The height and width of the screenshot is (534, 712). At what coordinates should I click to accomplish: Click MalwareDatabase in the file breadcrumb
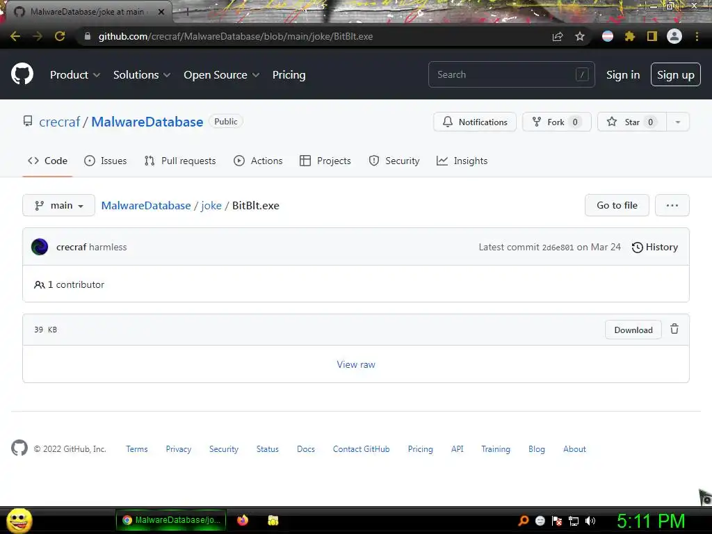click(146, 205)
